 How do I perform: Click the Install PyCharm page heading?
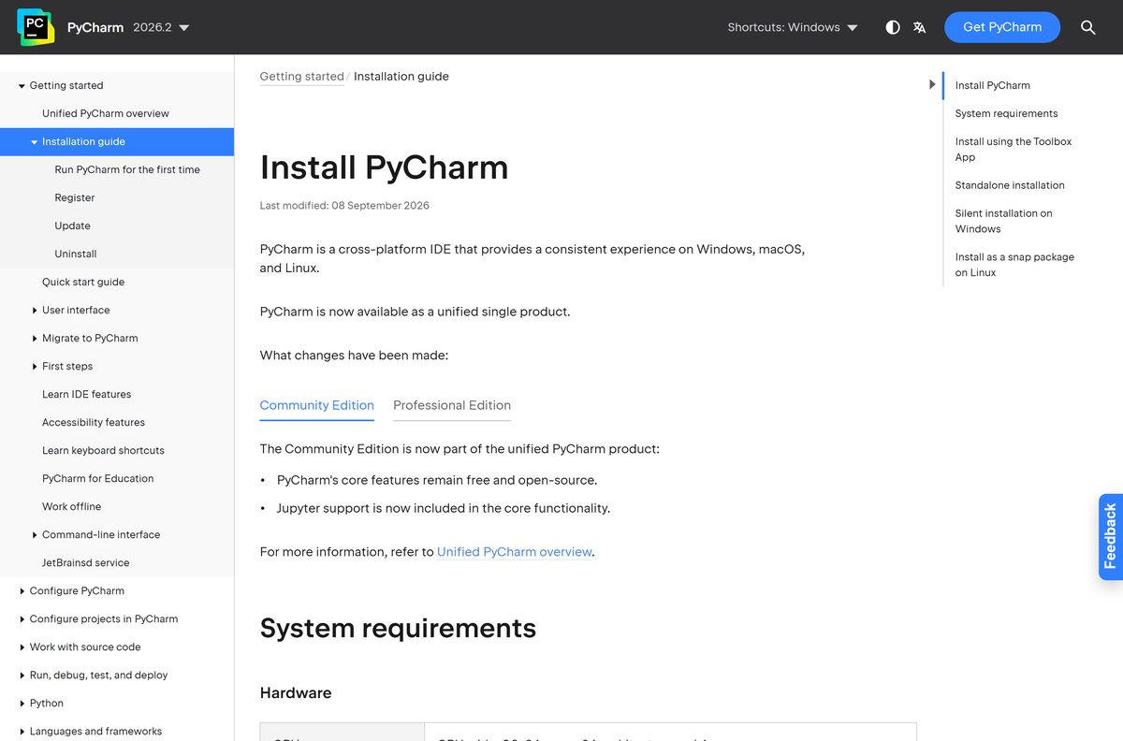(384, 167)
